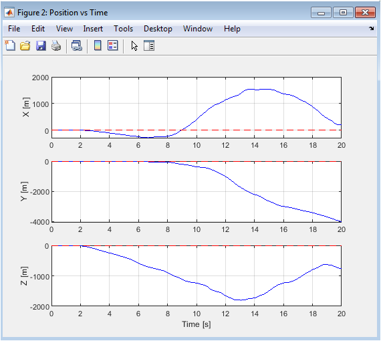This screenshot has height=341, width=381.
Task: Expand the toolbar dock arrow at the menu bar's right
Action: click(371, 29)
